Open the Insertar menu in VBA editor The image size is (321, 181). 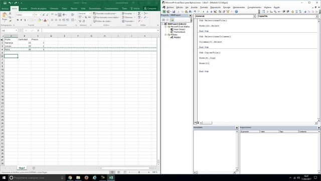coord(194,8)
